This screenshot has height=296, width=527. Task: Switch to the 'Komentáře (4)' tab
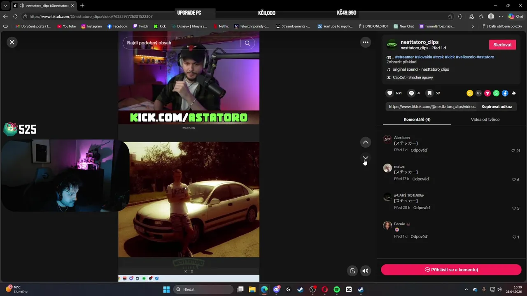(x=417, y=119)
